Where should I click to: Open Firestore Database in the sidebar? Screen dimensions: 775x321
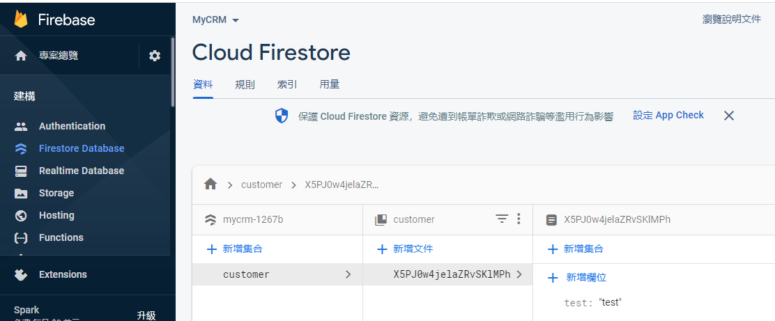[82, 148]
